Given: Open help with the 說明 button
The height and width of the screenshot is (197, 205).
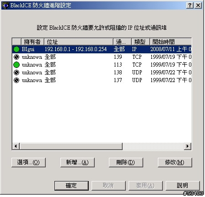Looking at the screenshot, I should click(x=183, y=186).
